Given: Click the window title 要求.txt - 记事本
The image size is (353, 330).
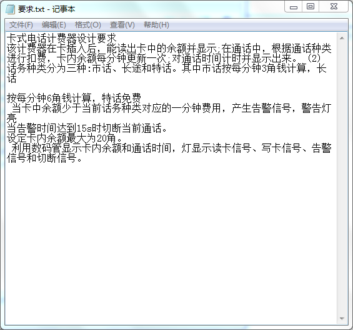Looking at the screenshot, I should (46, 9).
